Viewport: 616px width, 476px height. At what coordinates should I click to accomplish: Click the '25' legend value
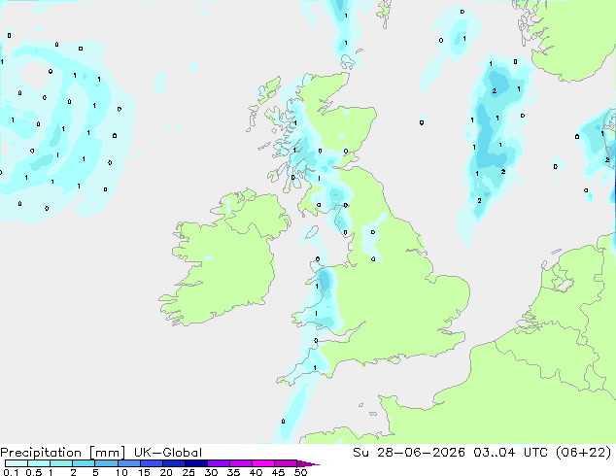pyautogui.click(x=188, y=472)
